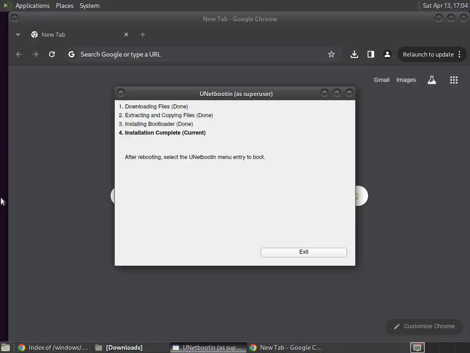Click the clock showing Sat Apr 13
470x353 pixels.
click(x=445, y=6)
